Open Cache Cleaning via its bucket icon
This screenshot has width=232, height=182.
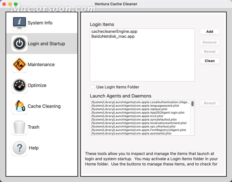pos(19,106)
